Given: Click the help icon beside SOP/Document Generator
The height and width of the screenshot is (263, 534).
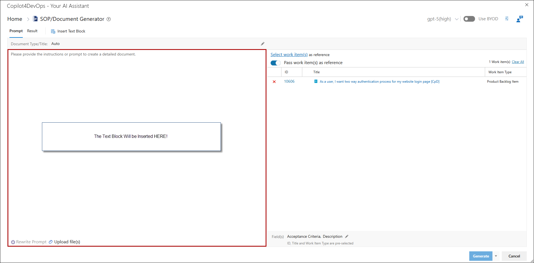Looking at the screenshot, I should 109,19.
